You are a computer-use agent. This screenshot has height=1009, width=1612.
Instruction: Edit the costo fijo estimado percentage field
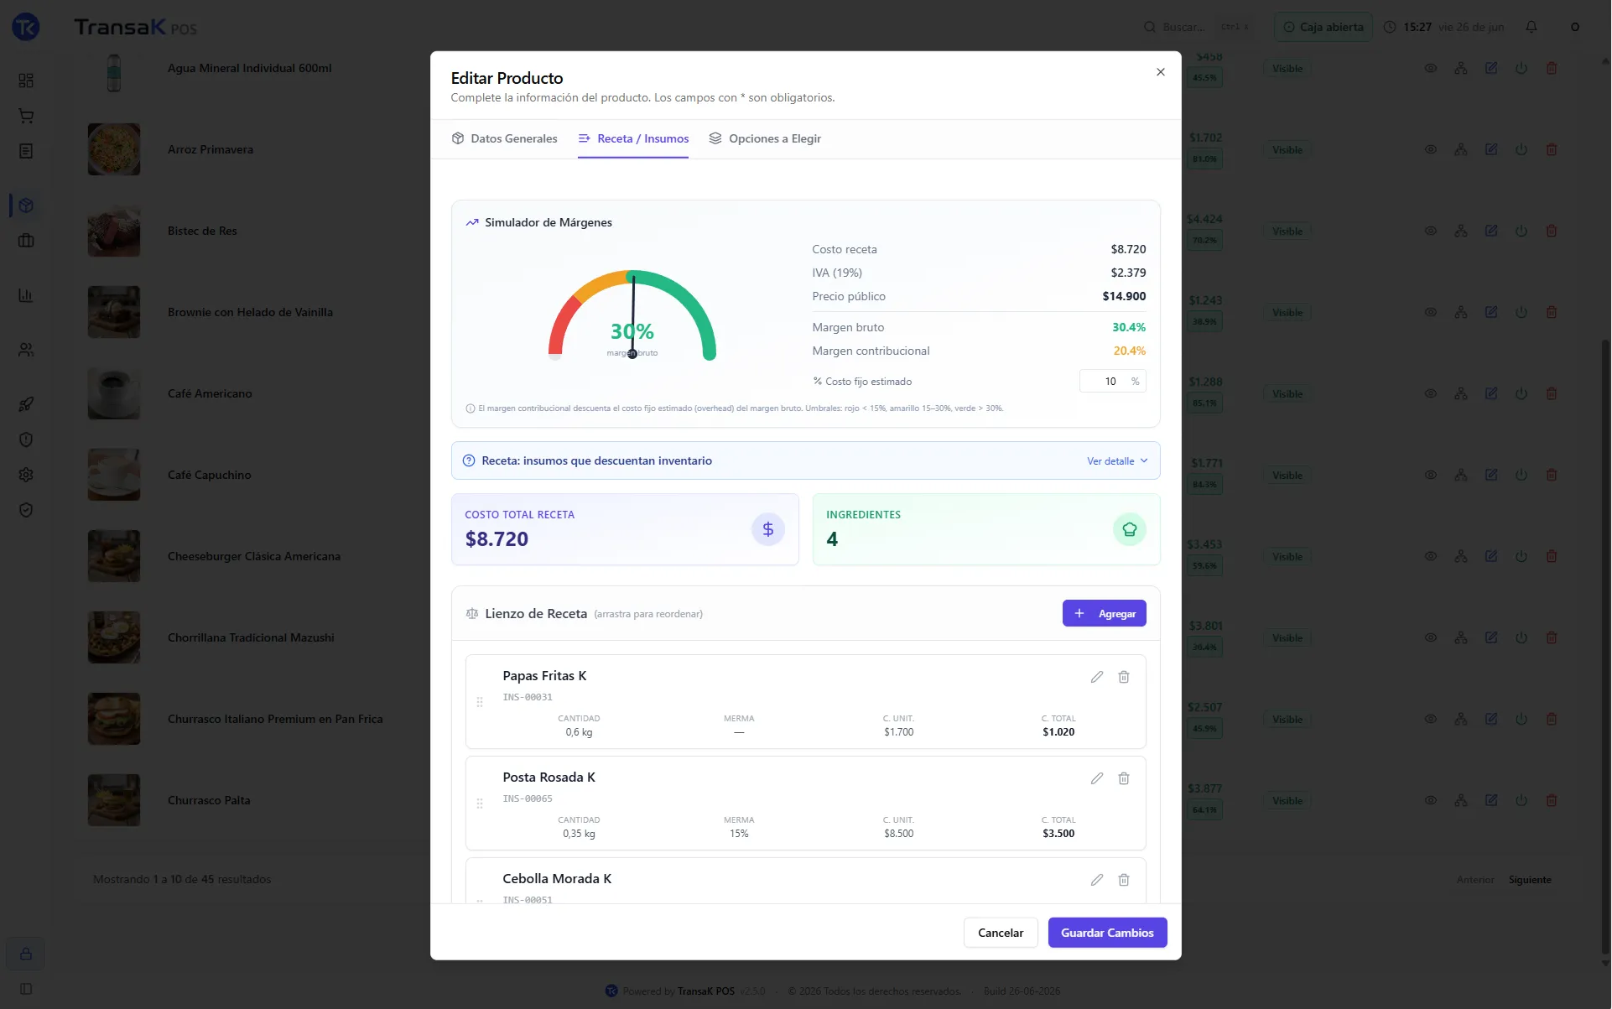click(x=1112, y=382)
